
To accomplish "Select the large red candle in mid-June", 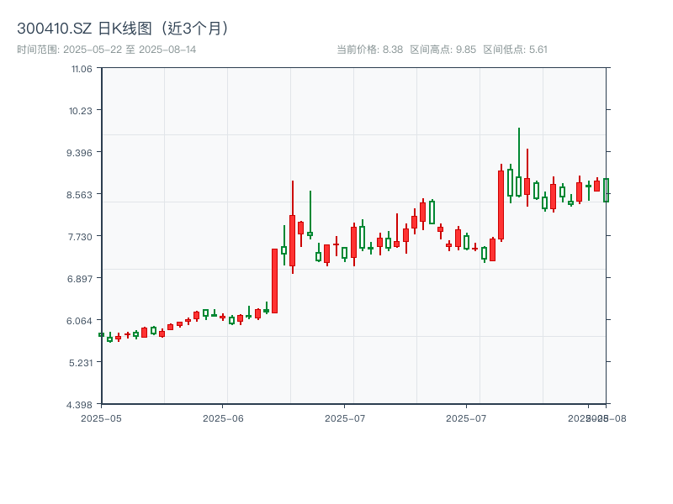I will click(275, 277).
